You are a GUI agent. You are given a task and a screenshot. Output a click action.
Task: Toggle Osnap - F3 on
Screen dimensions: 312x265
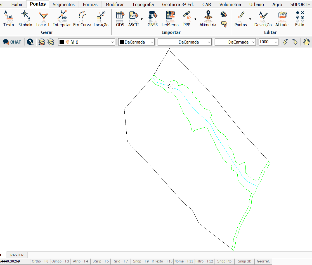pos(60,261)
